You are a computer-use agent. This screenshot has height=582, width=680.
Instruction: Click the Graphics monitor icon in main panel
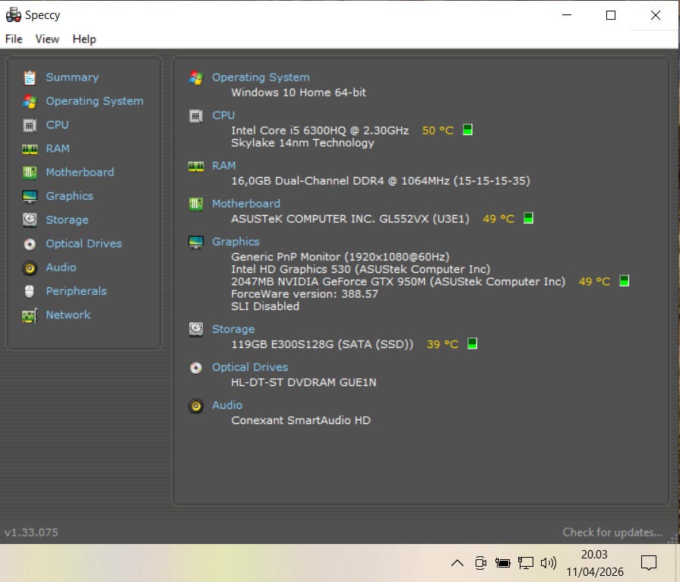coord(196,242)
